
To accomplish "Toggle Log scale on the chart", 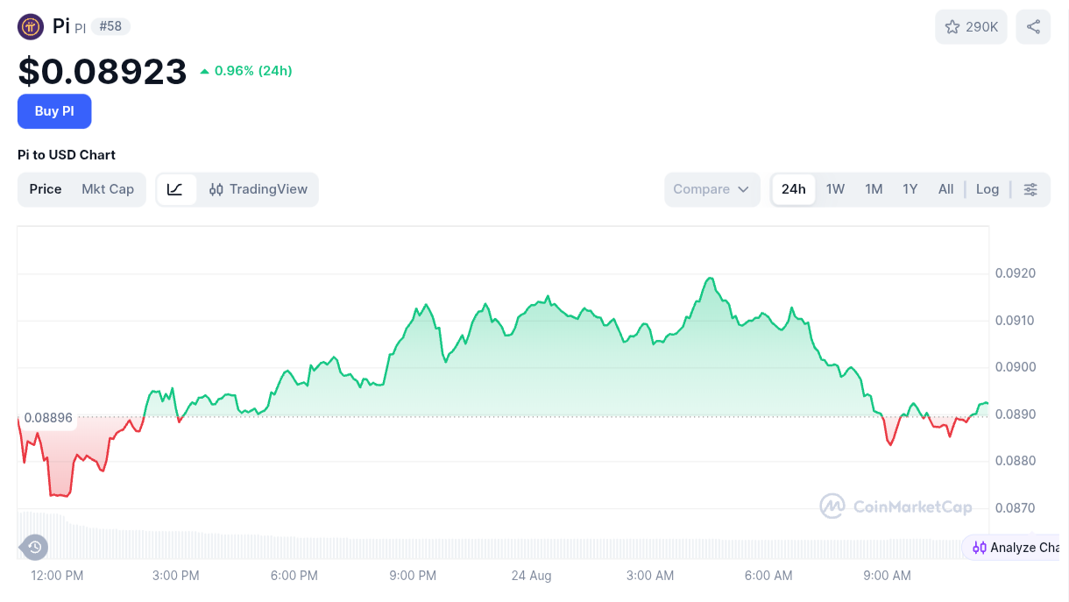I will [988, 189].
